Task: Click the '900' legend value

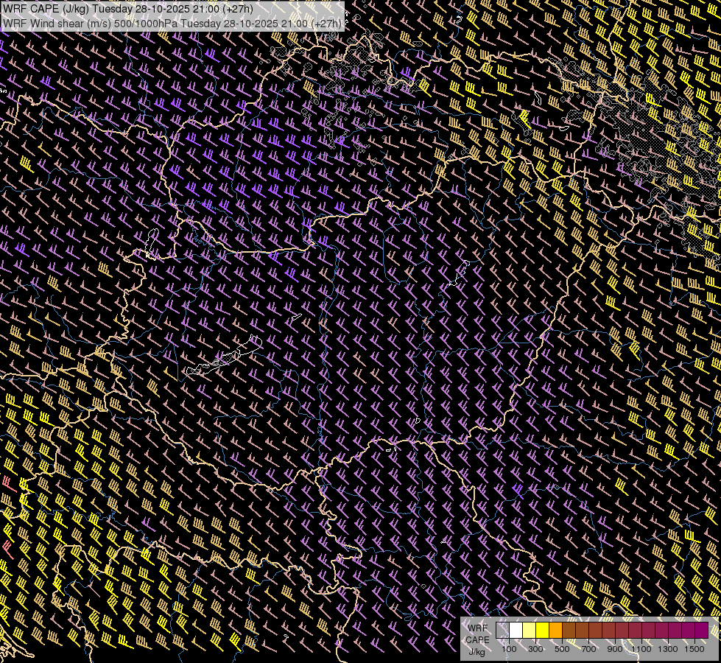Action: 615,649
